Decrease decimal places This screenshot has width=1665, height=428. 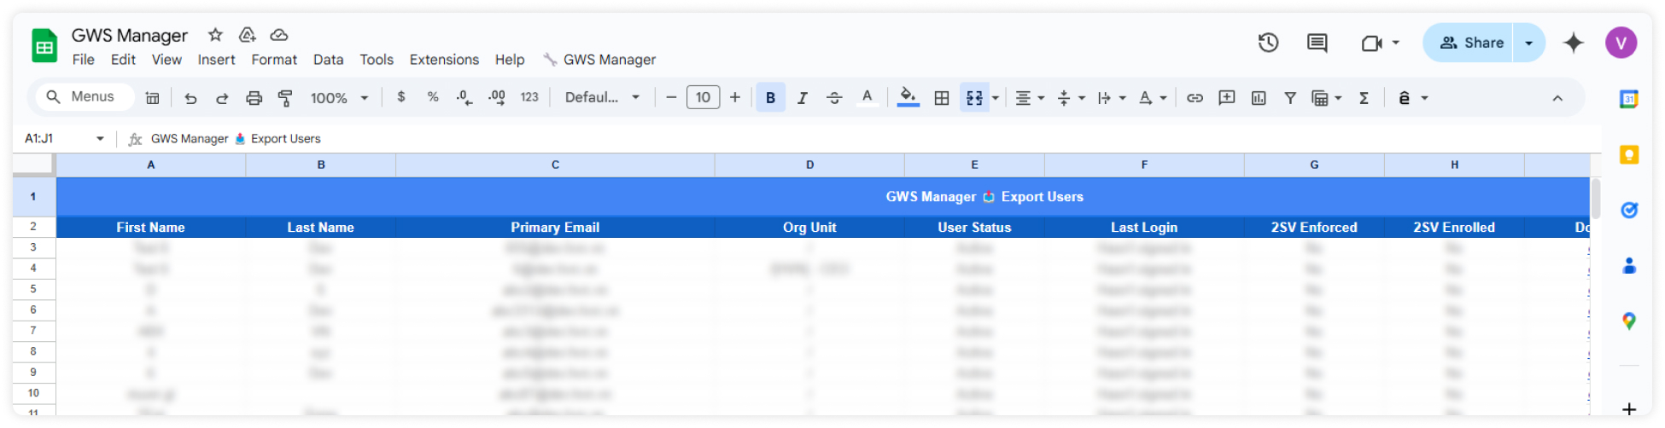pos(464,97)
